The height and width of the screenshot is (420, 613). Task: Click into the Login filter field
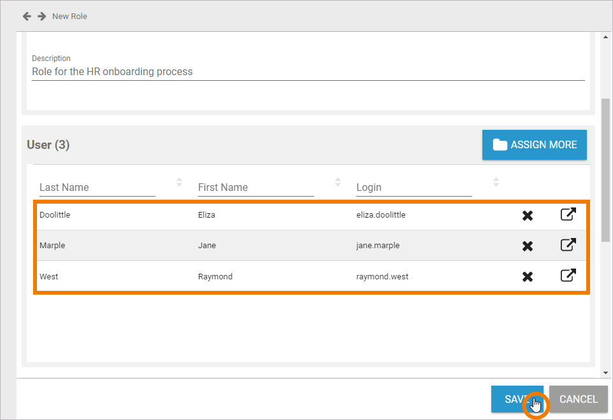(414, 188)
